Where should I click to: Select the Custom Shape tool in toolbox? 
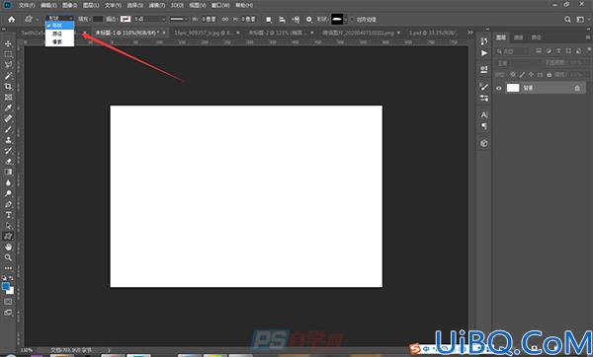click(x=8, y=237)
